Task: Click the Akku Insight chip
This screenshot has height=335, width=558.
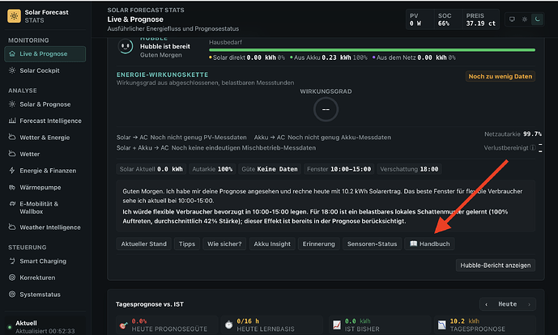Action: coord(272,244)
